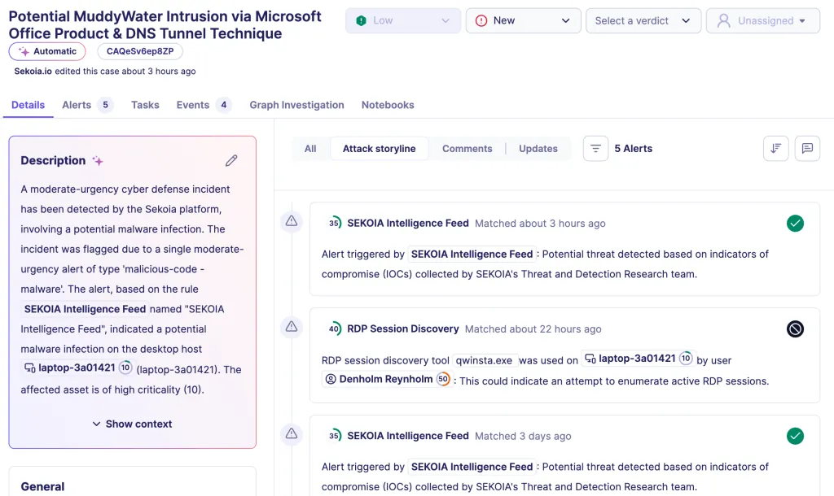Image resolution: width=834 pixels, height=496 pixels.
Task: Click the 5 Alerts count label
Action: click(634, 149)
